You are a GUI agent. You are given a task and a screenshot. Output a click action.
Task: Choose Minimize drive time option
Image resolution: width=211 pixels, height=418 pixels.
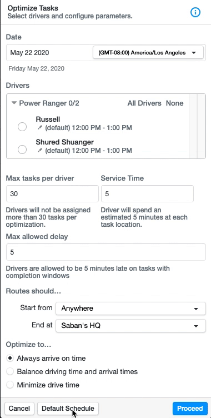pos(10,385)
